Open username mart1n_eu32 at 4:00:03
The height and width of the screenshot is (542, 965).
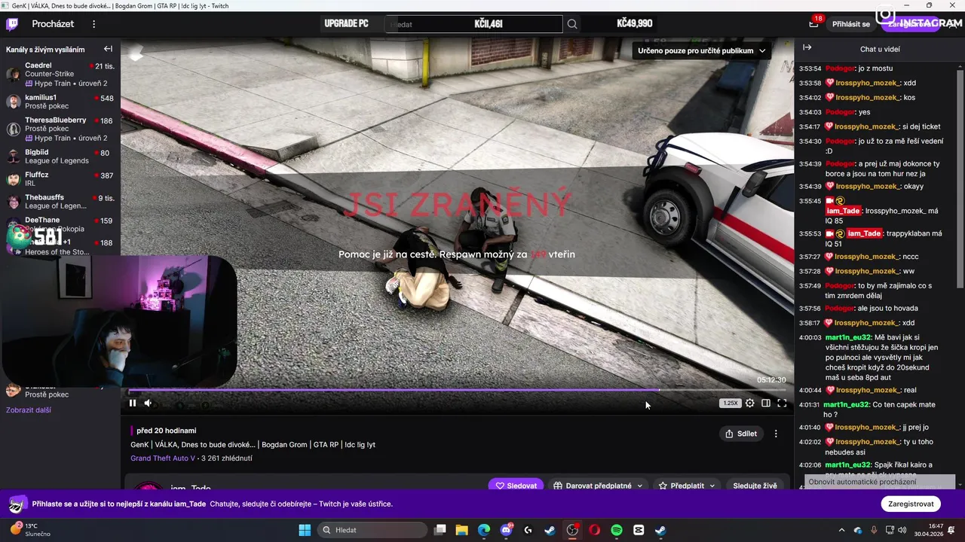tap(848, 337)
